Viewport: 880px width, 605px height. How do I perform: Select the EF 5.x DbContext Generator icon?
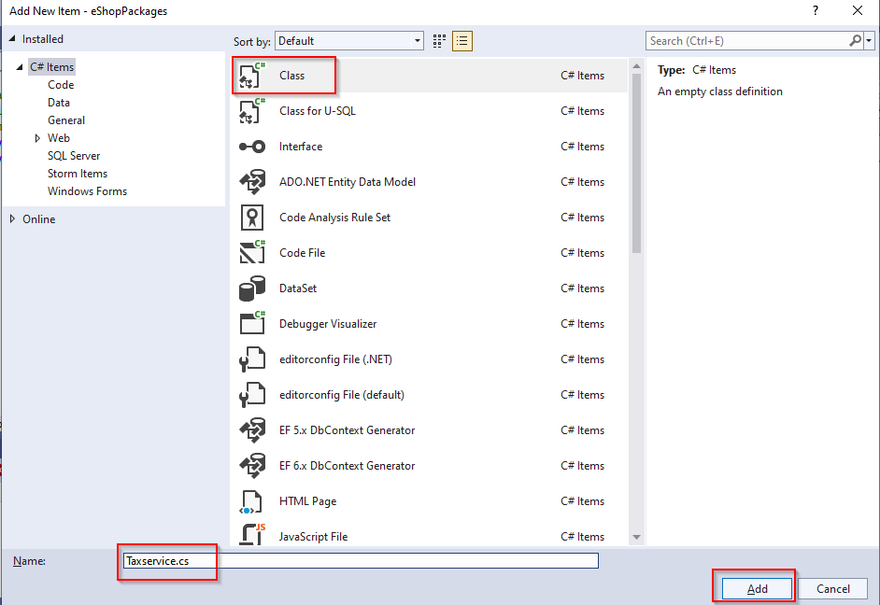[252, 430]
